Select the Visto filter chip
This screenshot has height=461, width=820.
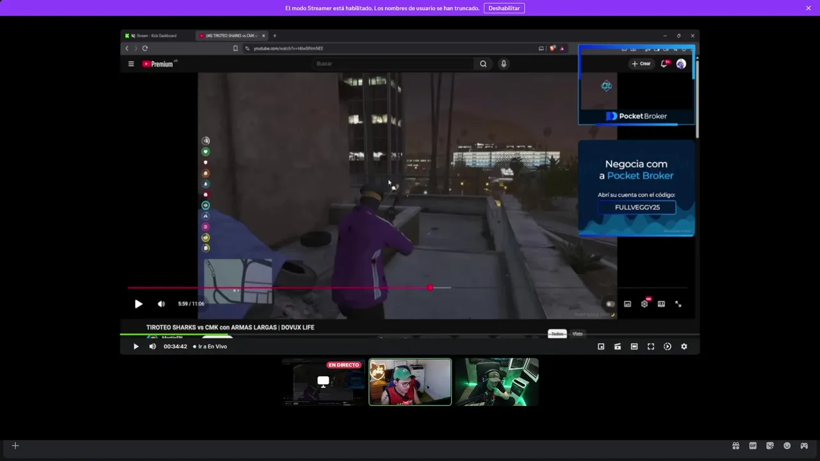tap(577, 334)
